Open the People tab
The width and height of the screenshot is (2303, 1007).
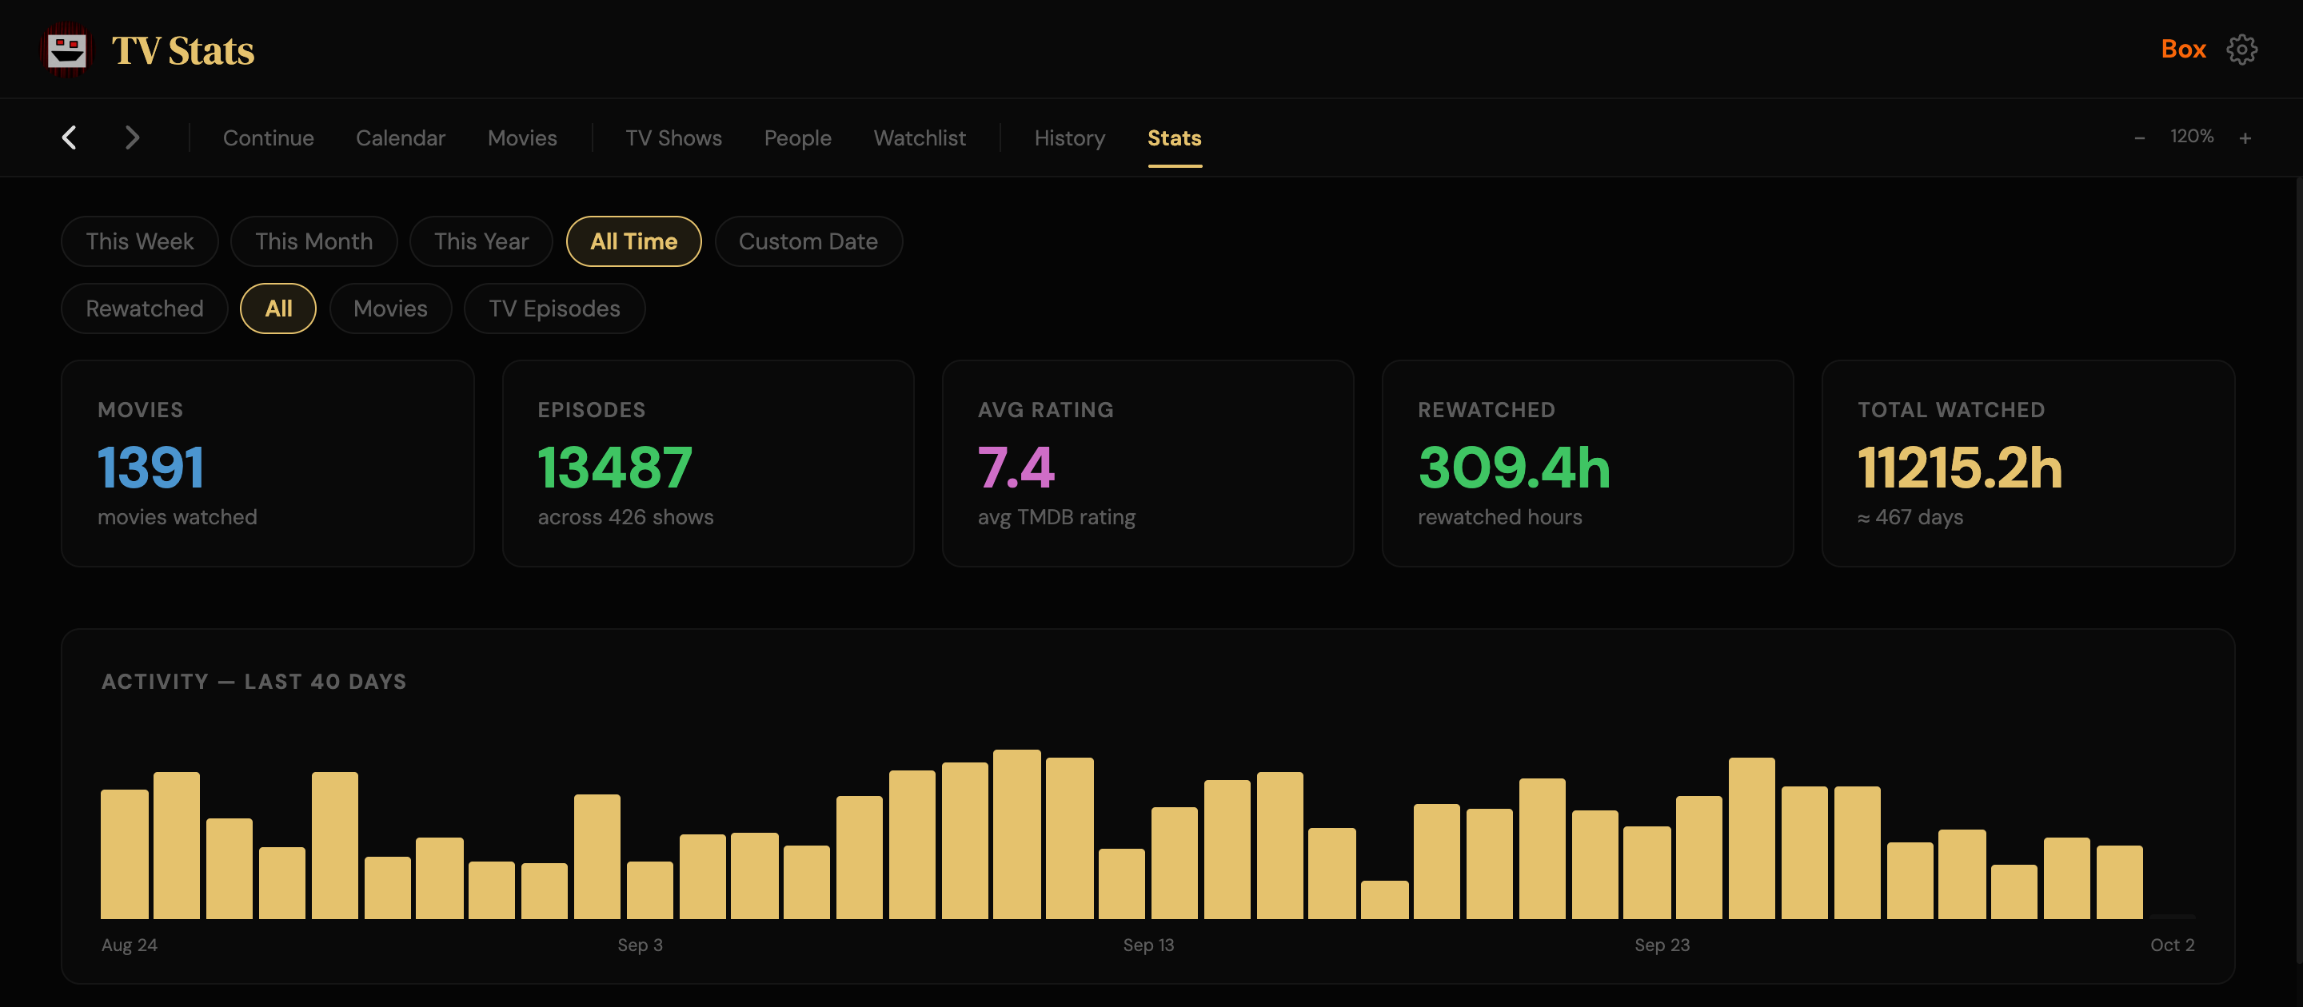click(797, 137)
